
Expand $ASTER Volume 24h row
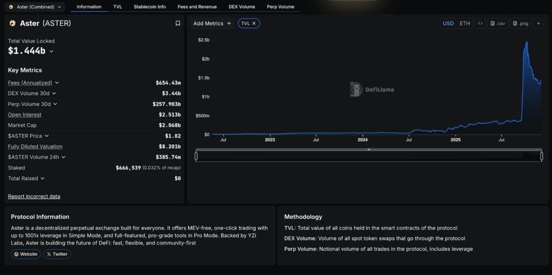(64, 157)
